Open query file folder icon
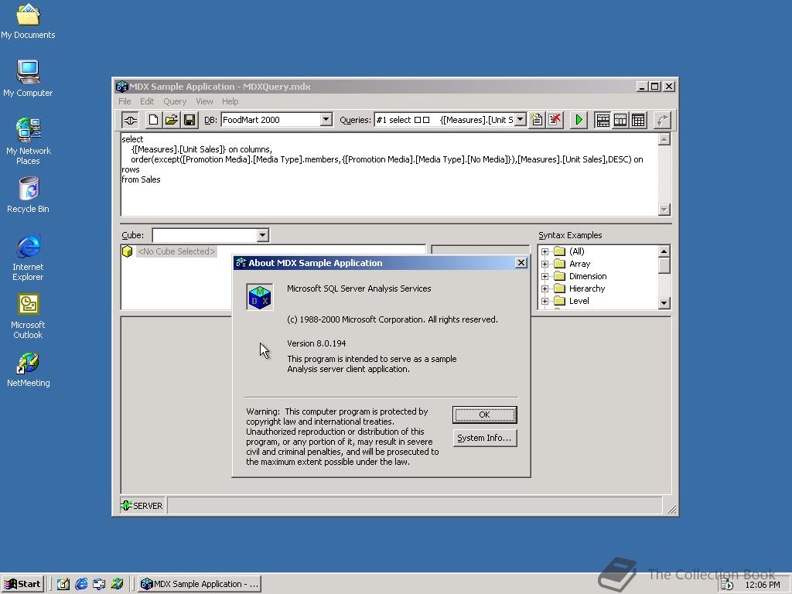The height and width of the screenshot is (594, 792). [171, 120]
